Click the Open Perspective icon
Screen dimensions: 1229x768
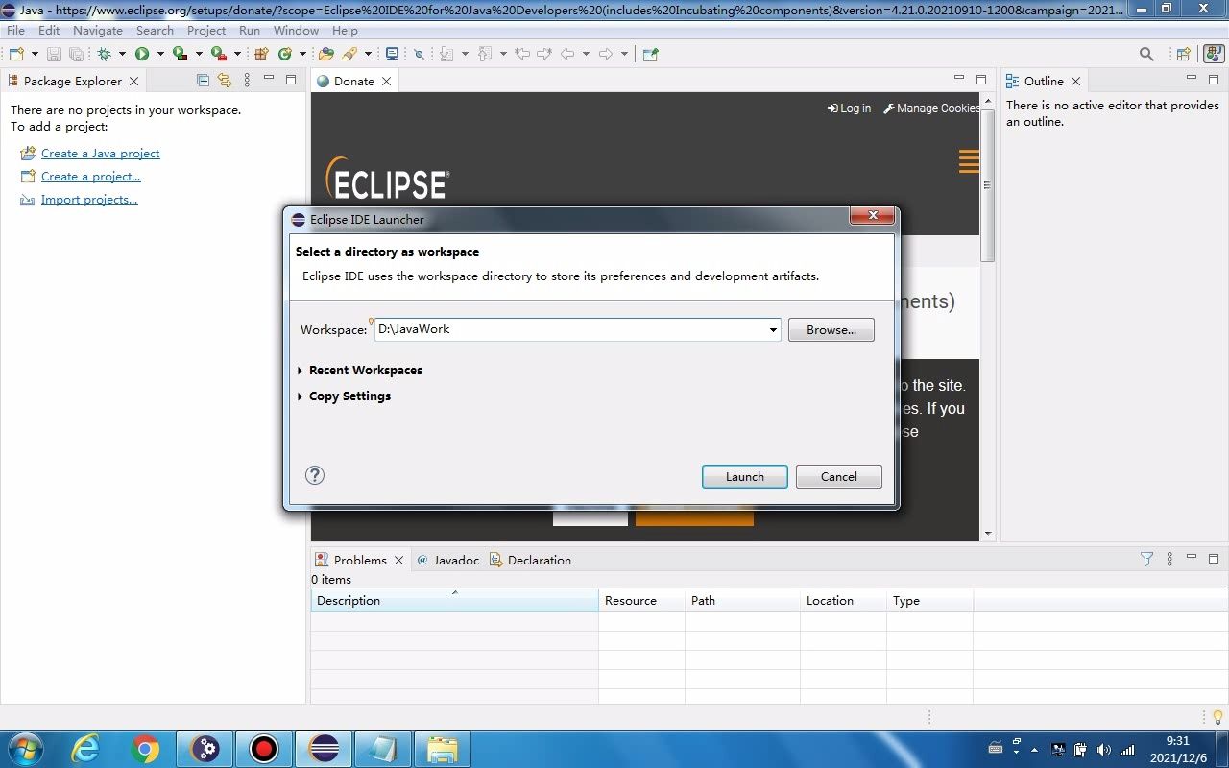[x=1184, y=54]
